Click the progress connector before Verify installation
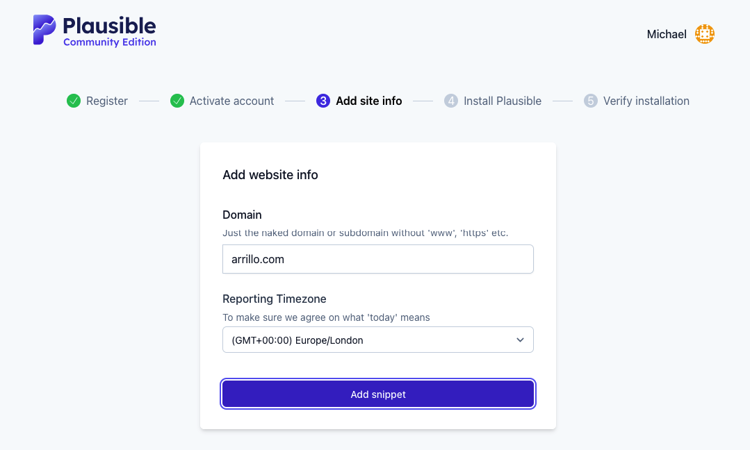 pos(562,101)
